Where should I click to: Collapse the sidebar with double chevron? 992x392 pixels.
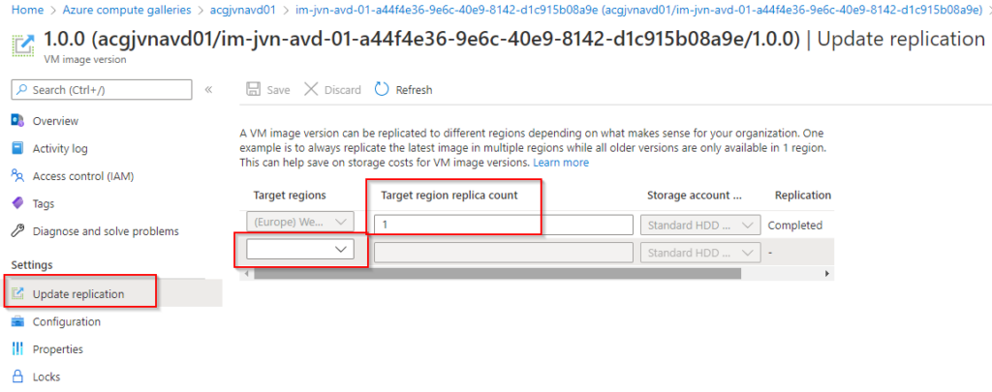pyautogui.click(x=208, y=90)
